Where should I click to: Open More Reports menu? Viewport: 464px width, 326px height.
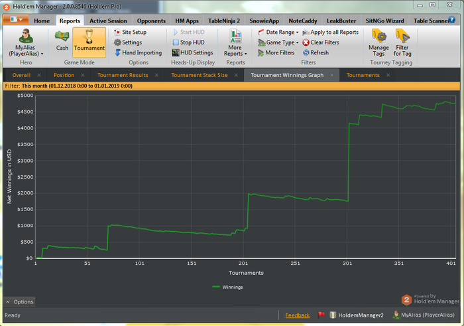coord(235,42)
